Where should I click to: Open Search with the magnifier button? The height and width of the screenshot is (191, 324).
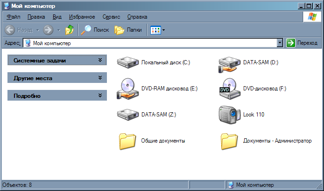[95, 30]
